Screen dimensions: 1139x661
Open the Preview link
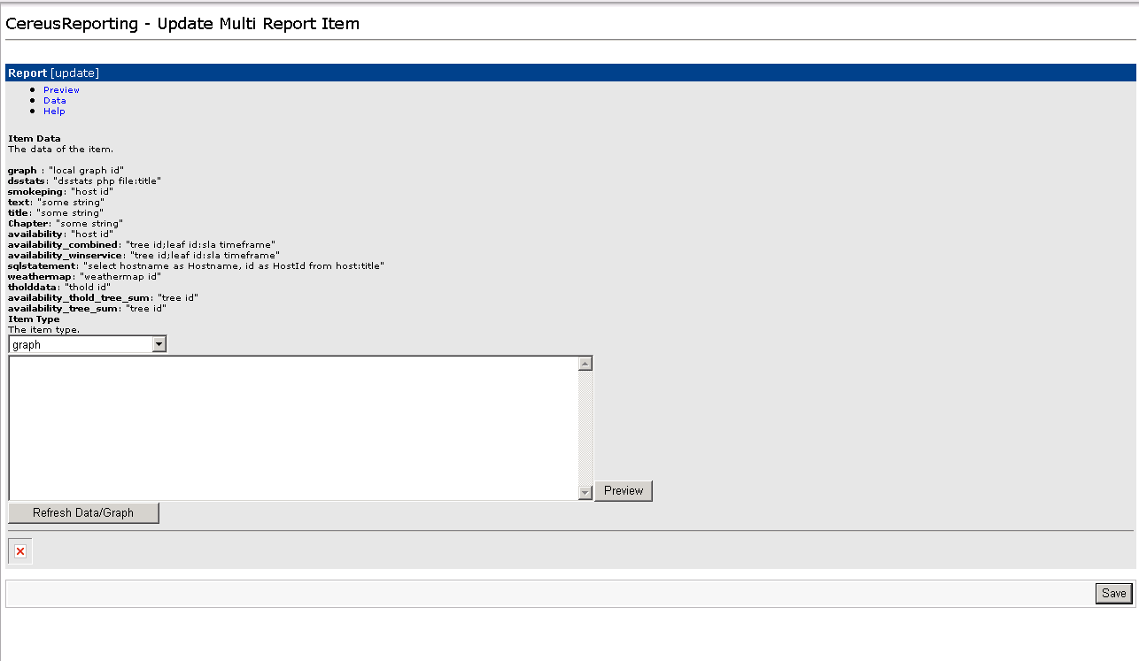tap(61, 89)
